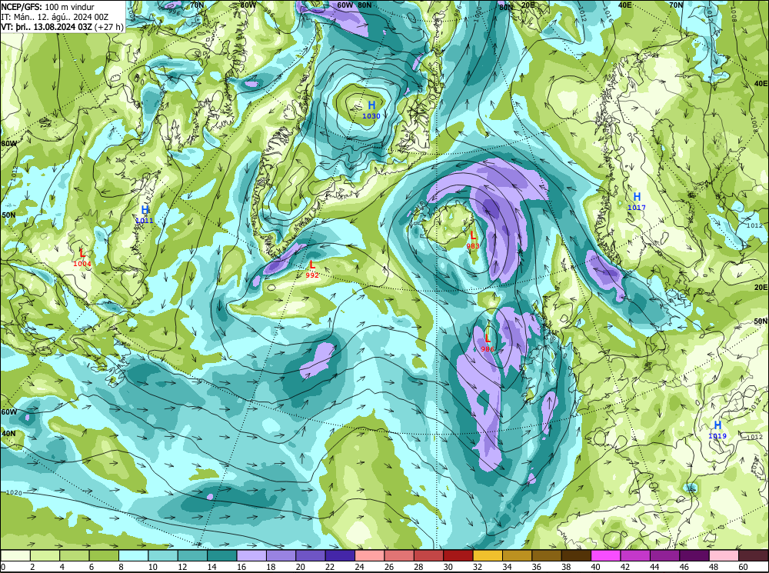Viewport: 769px width, 573px height.
Task: Select the 0–2 pale yellow legend swatch
Action: coord(15,555)
